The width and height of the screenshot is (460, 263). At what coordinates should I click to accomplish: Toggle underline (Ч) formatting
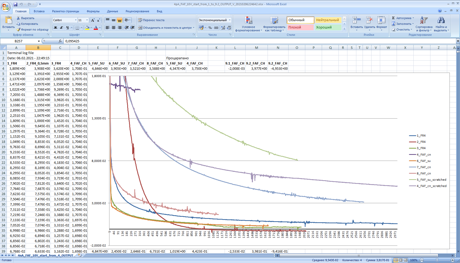(68, 27)
